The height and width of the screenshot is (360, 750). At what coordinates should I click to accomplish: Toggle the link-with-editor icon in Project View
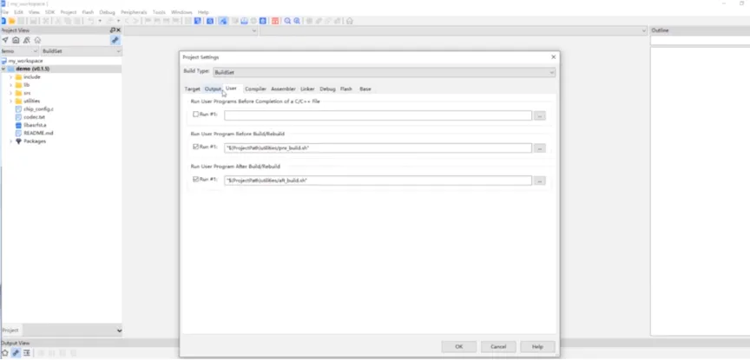(115, 40)
